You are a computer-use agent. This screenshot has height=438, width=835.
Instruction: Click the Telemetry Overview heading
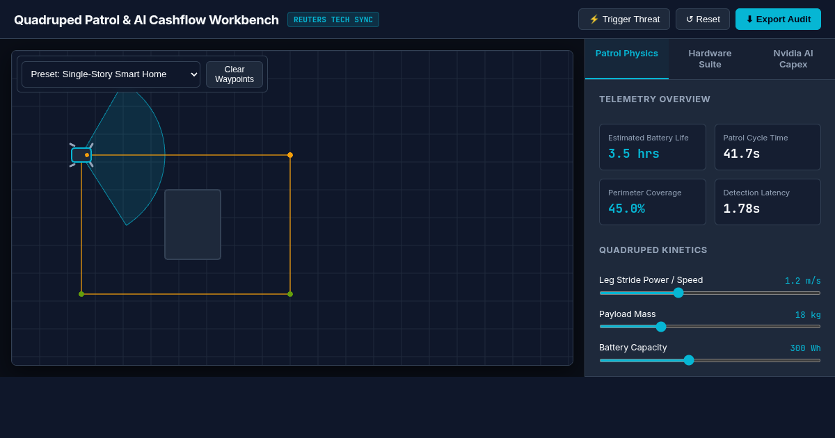[655, 99]
